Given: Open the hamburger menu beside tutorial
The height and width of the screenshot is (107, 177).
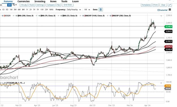Looking at the screenshot, I should pos(170,10).
